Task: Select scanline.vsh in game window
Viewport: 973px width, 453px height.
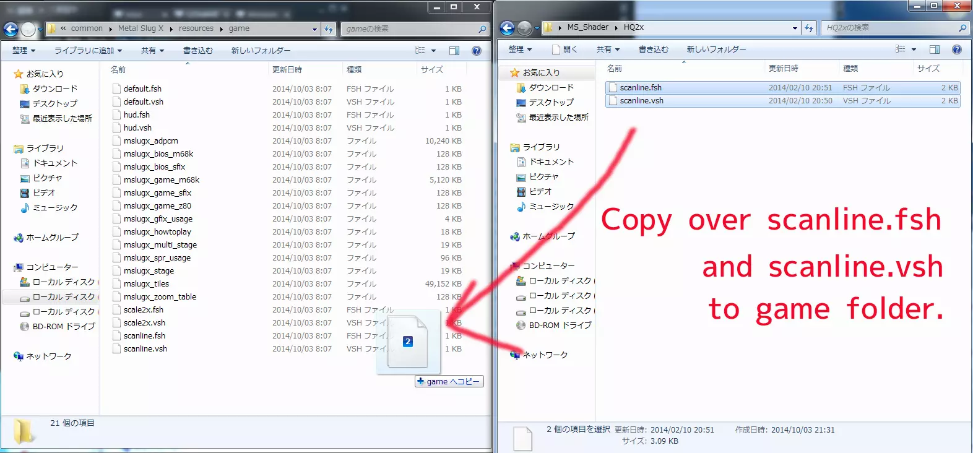Action: 145,349
